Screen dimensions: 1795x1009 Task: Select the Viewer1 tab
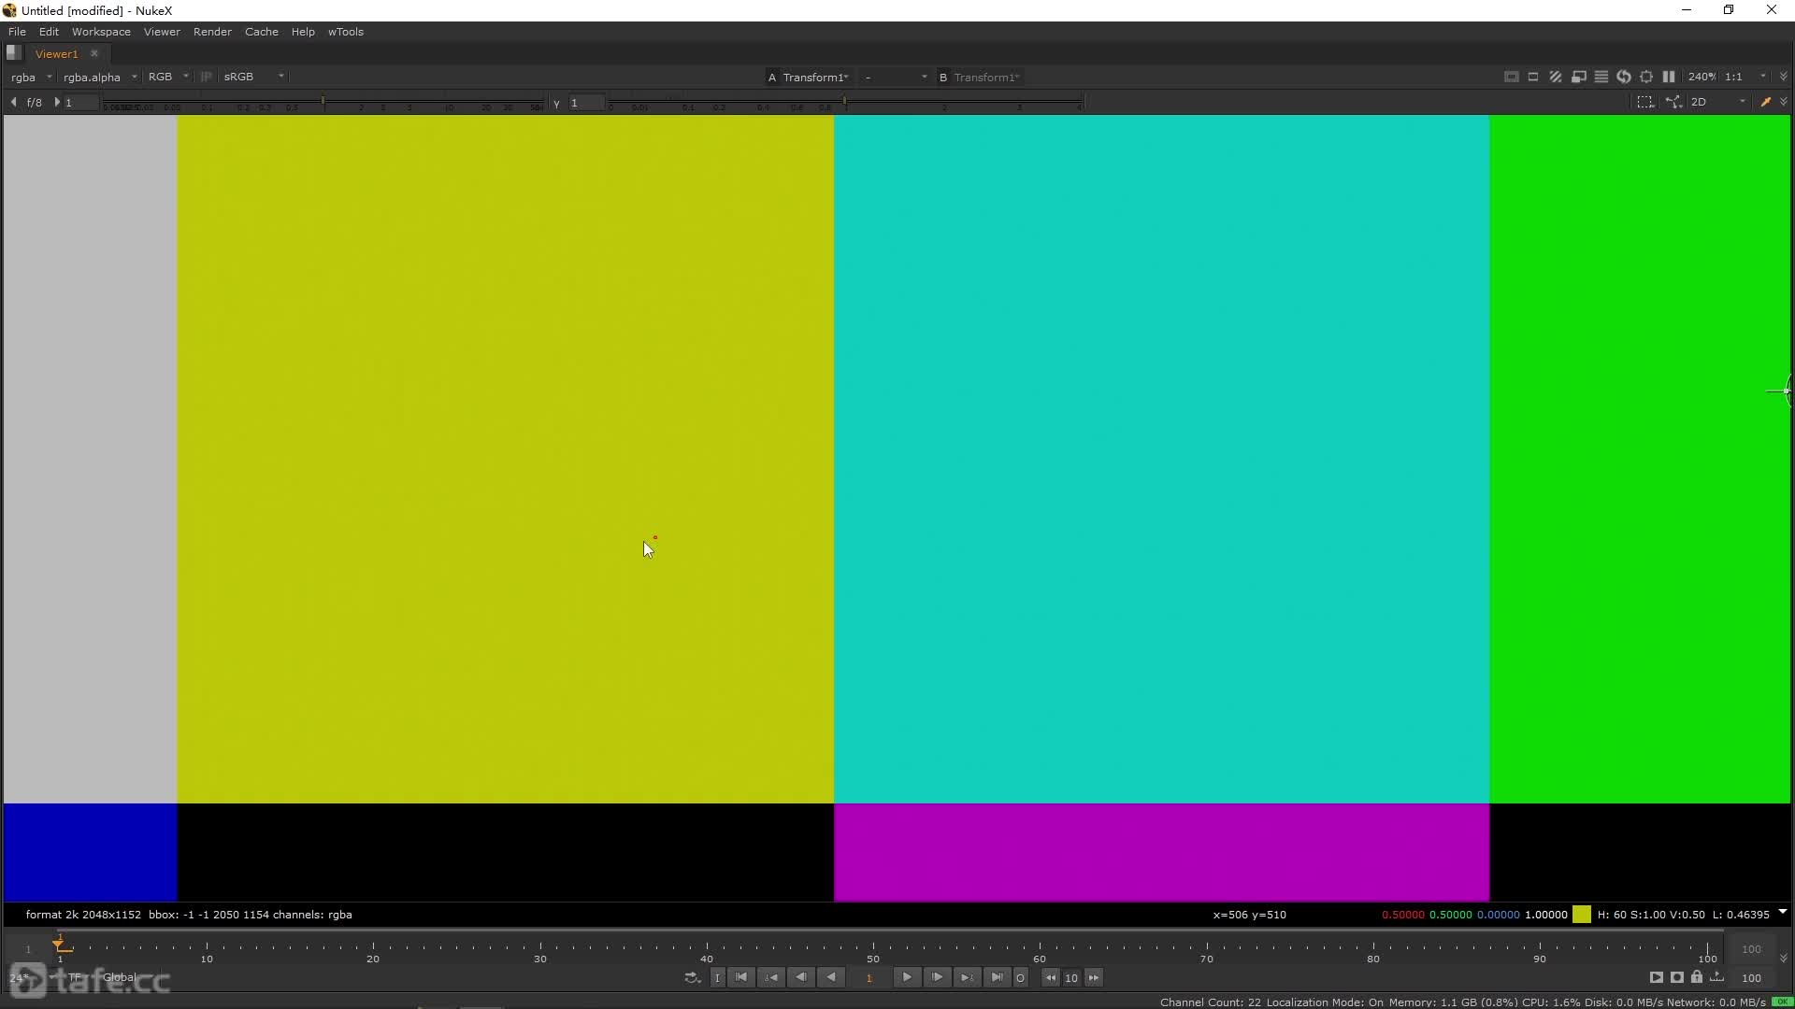pos(57,53)
